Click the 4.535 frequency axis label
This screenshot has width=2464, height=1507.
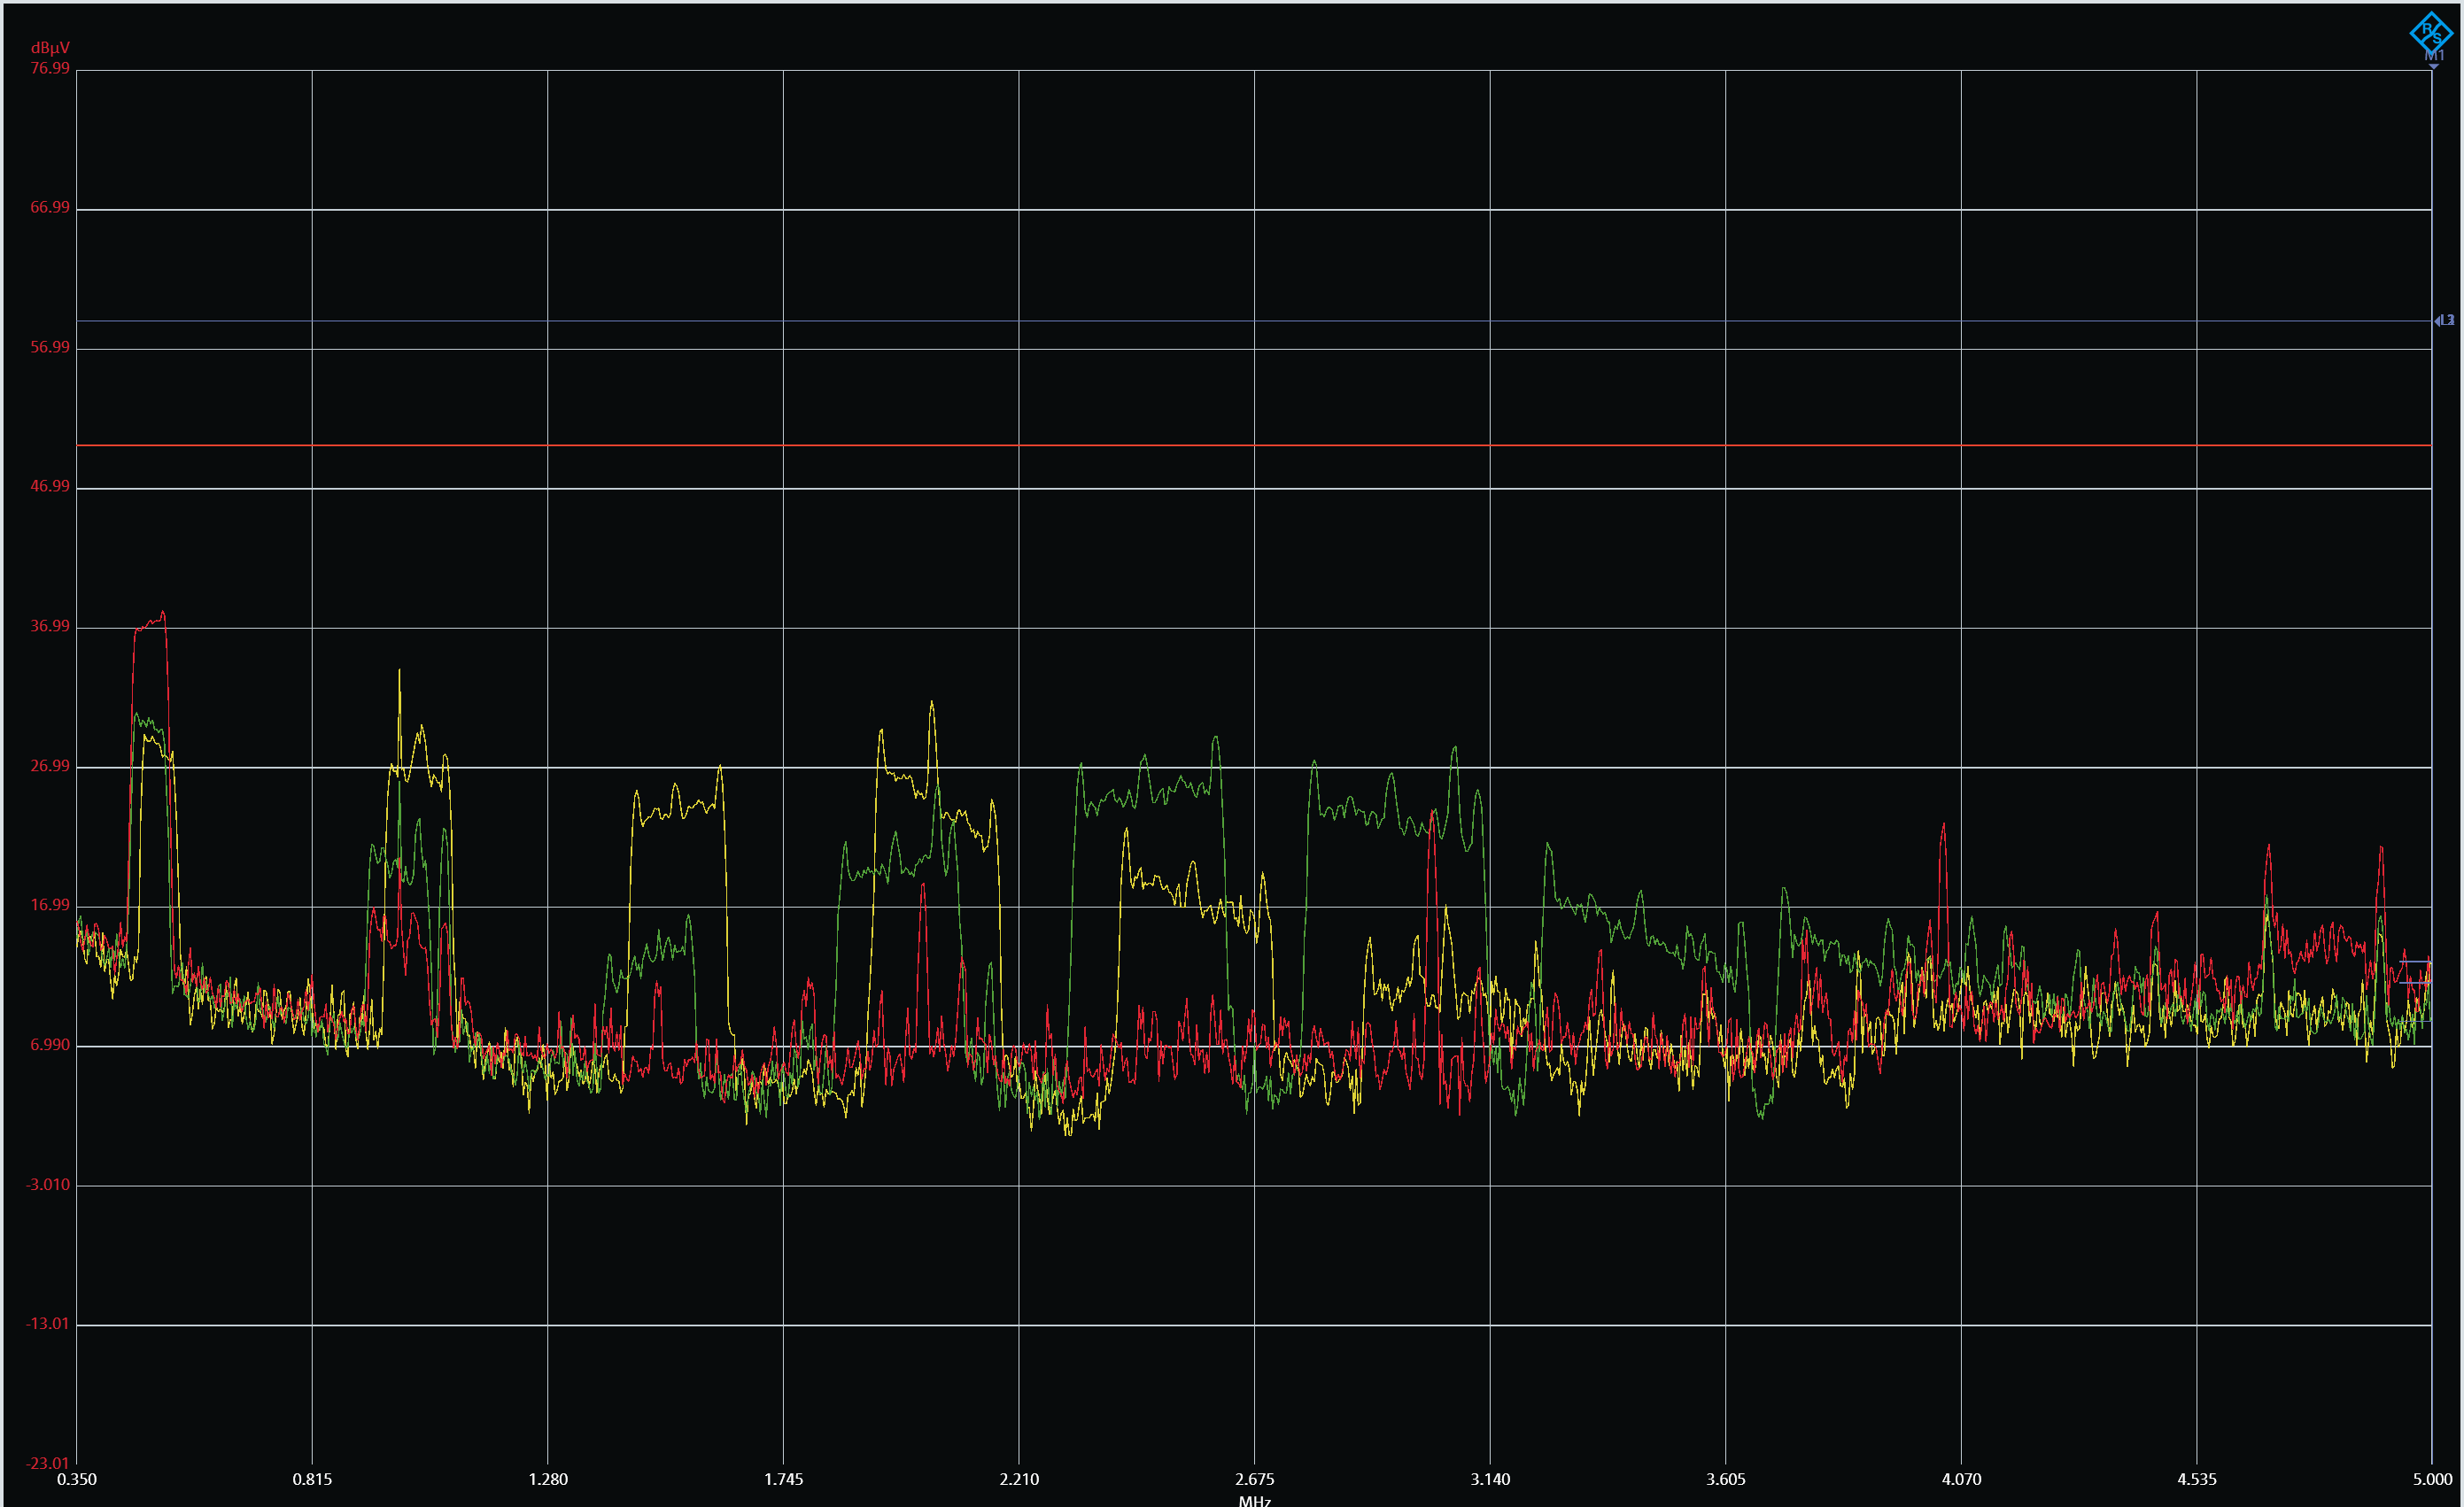tap(2196, 1479)
